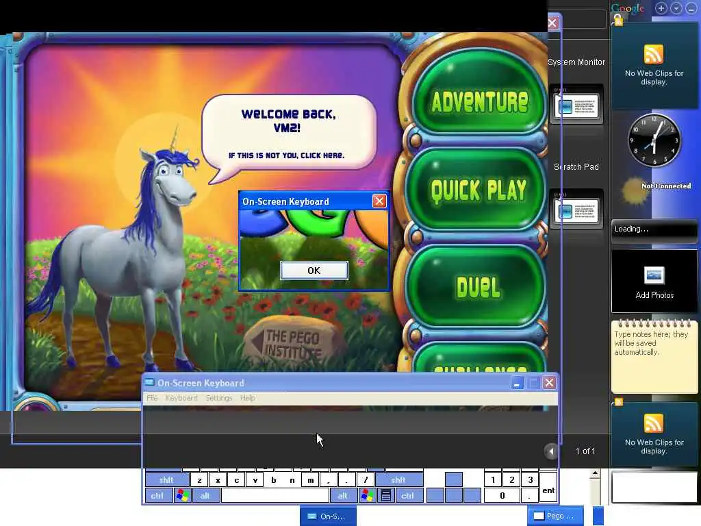The height and width of the screenshot is (526, 701).
Task: Click the '1 of 1' page indicator
Action: (x=585, y=451)
